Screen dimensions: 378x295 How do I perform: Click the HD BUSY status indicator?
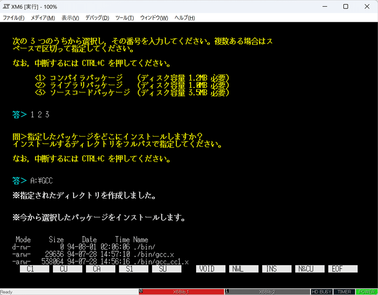pos(322,292)
